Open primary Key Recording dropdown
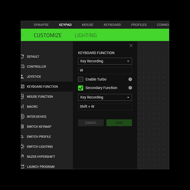This screenshot has height=190, width=190. pos(105,61)
